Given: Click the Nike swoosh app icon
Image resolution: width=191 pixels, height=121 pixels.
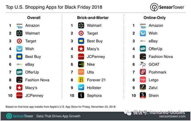Looking at the screenshot, I should click(x=81, y=64).
